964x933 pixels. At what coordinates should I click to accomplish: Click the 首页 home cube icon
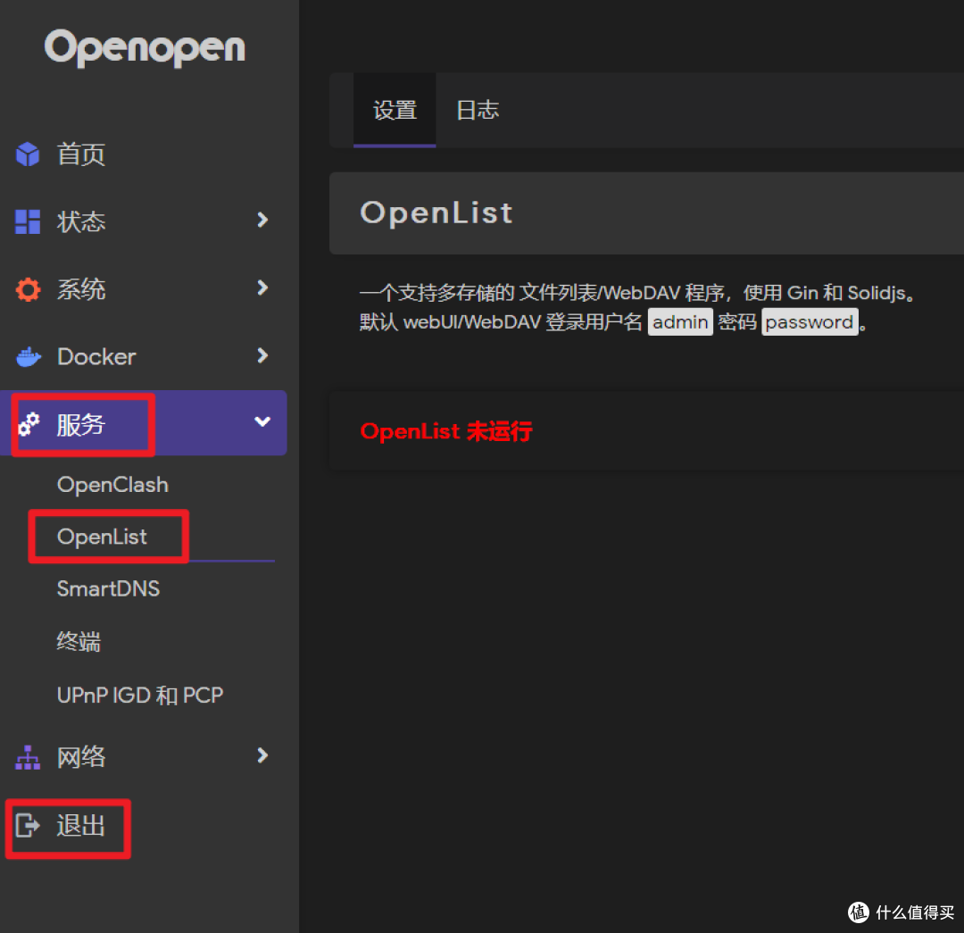28,154
